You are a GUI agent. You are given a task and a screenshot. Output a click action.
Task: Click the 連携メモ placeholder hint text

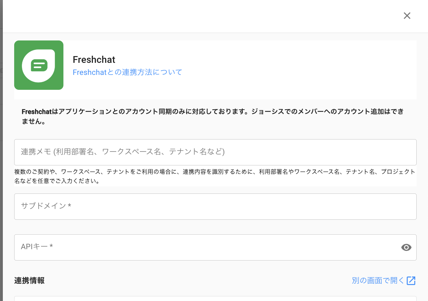click(123, 152)
